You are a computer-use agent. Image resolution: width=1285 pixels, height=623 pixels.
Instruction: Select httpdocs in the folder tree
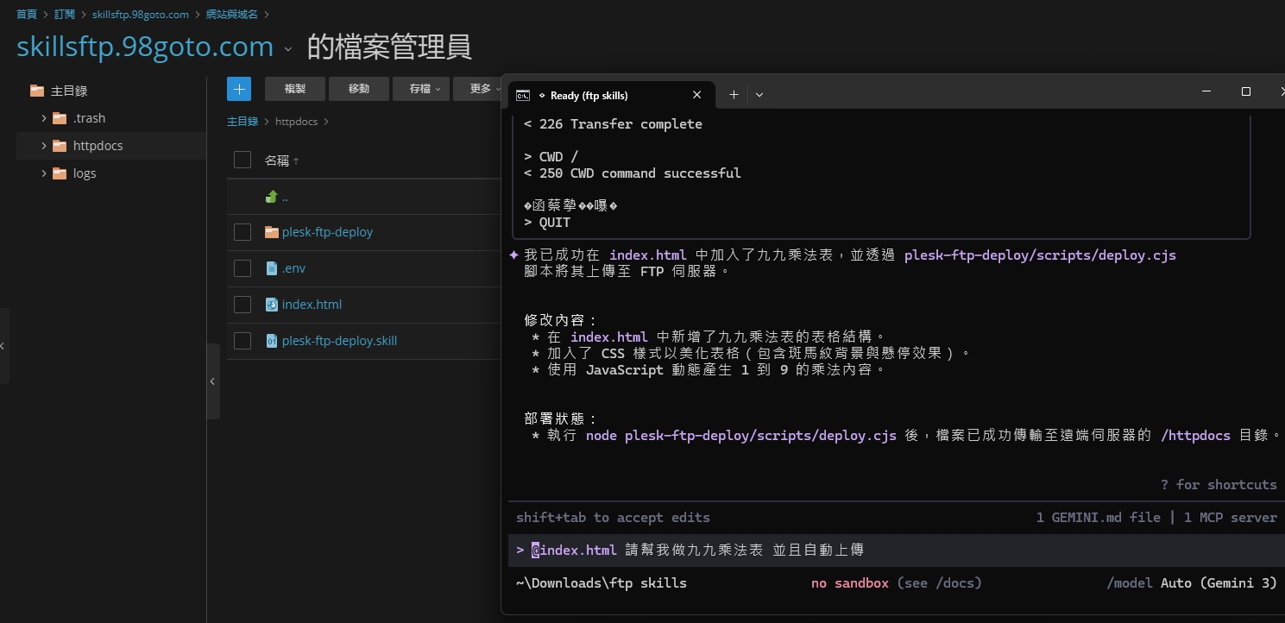click(x=98, y=146)
